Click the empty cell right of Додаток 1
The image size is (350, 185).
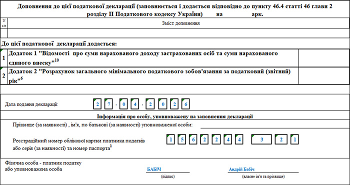[324, 58]
